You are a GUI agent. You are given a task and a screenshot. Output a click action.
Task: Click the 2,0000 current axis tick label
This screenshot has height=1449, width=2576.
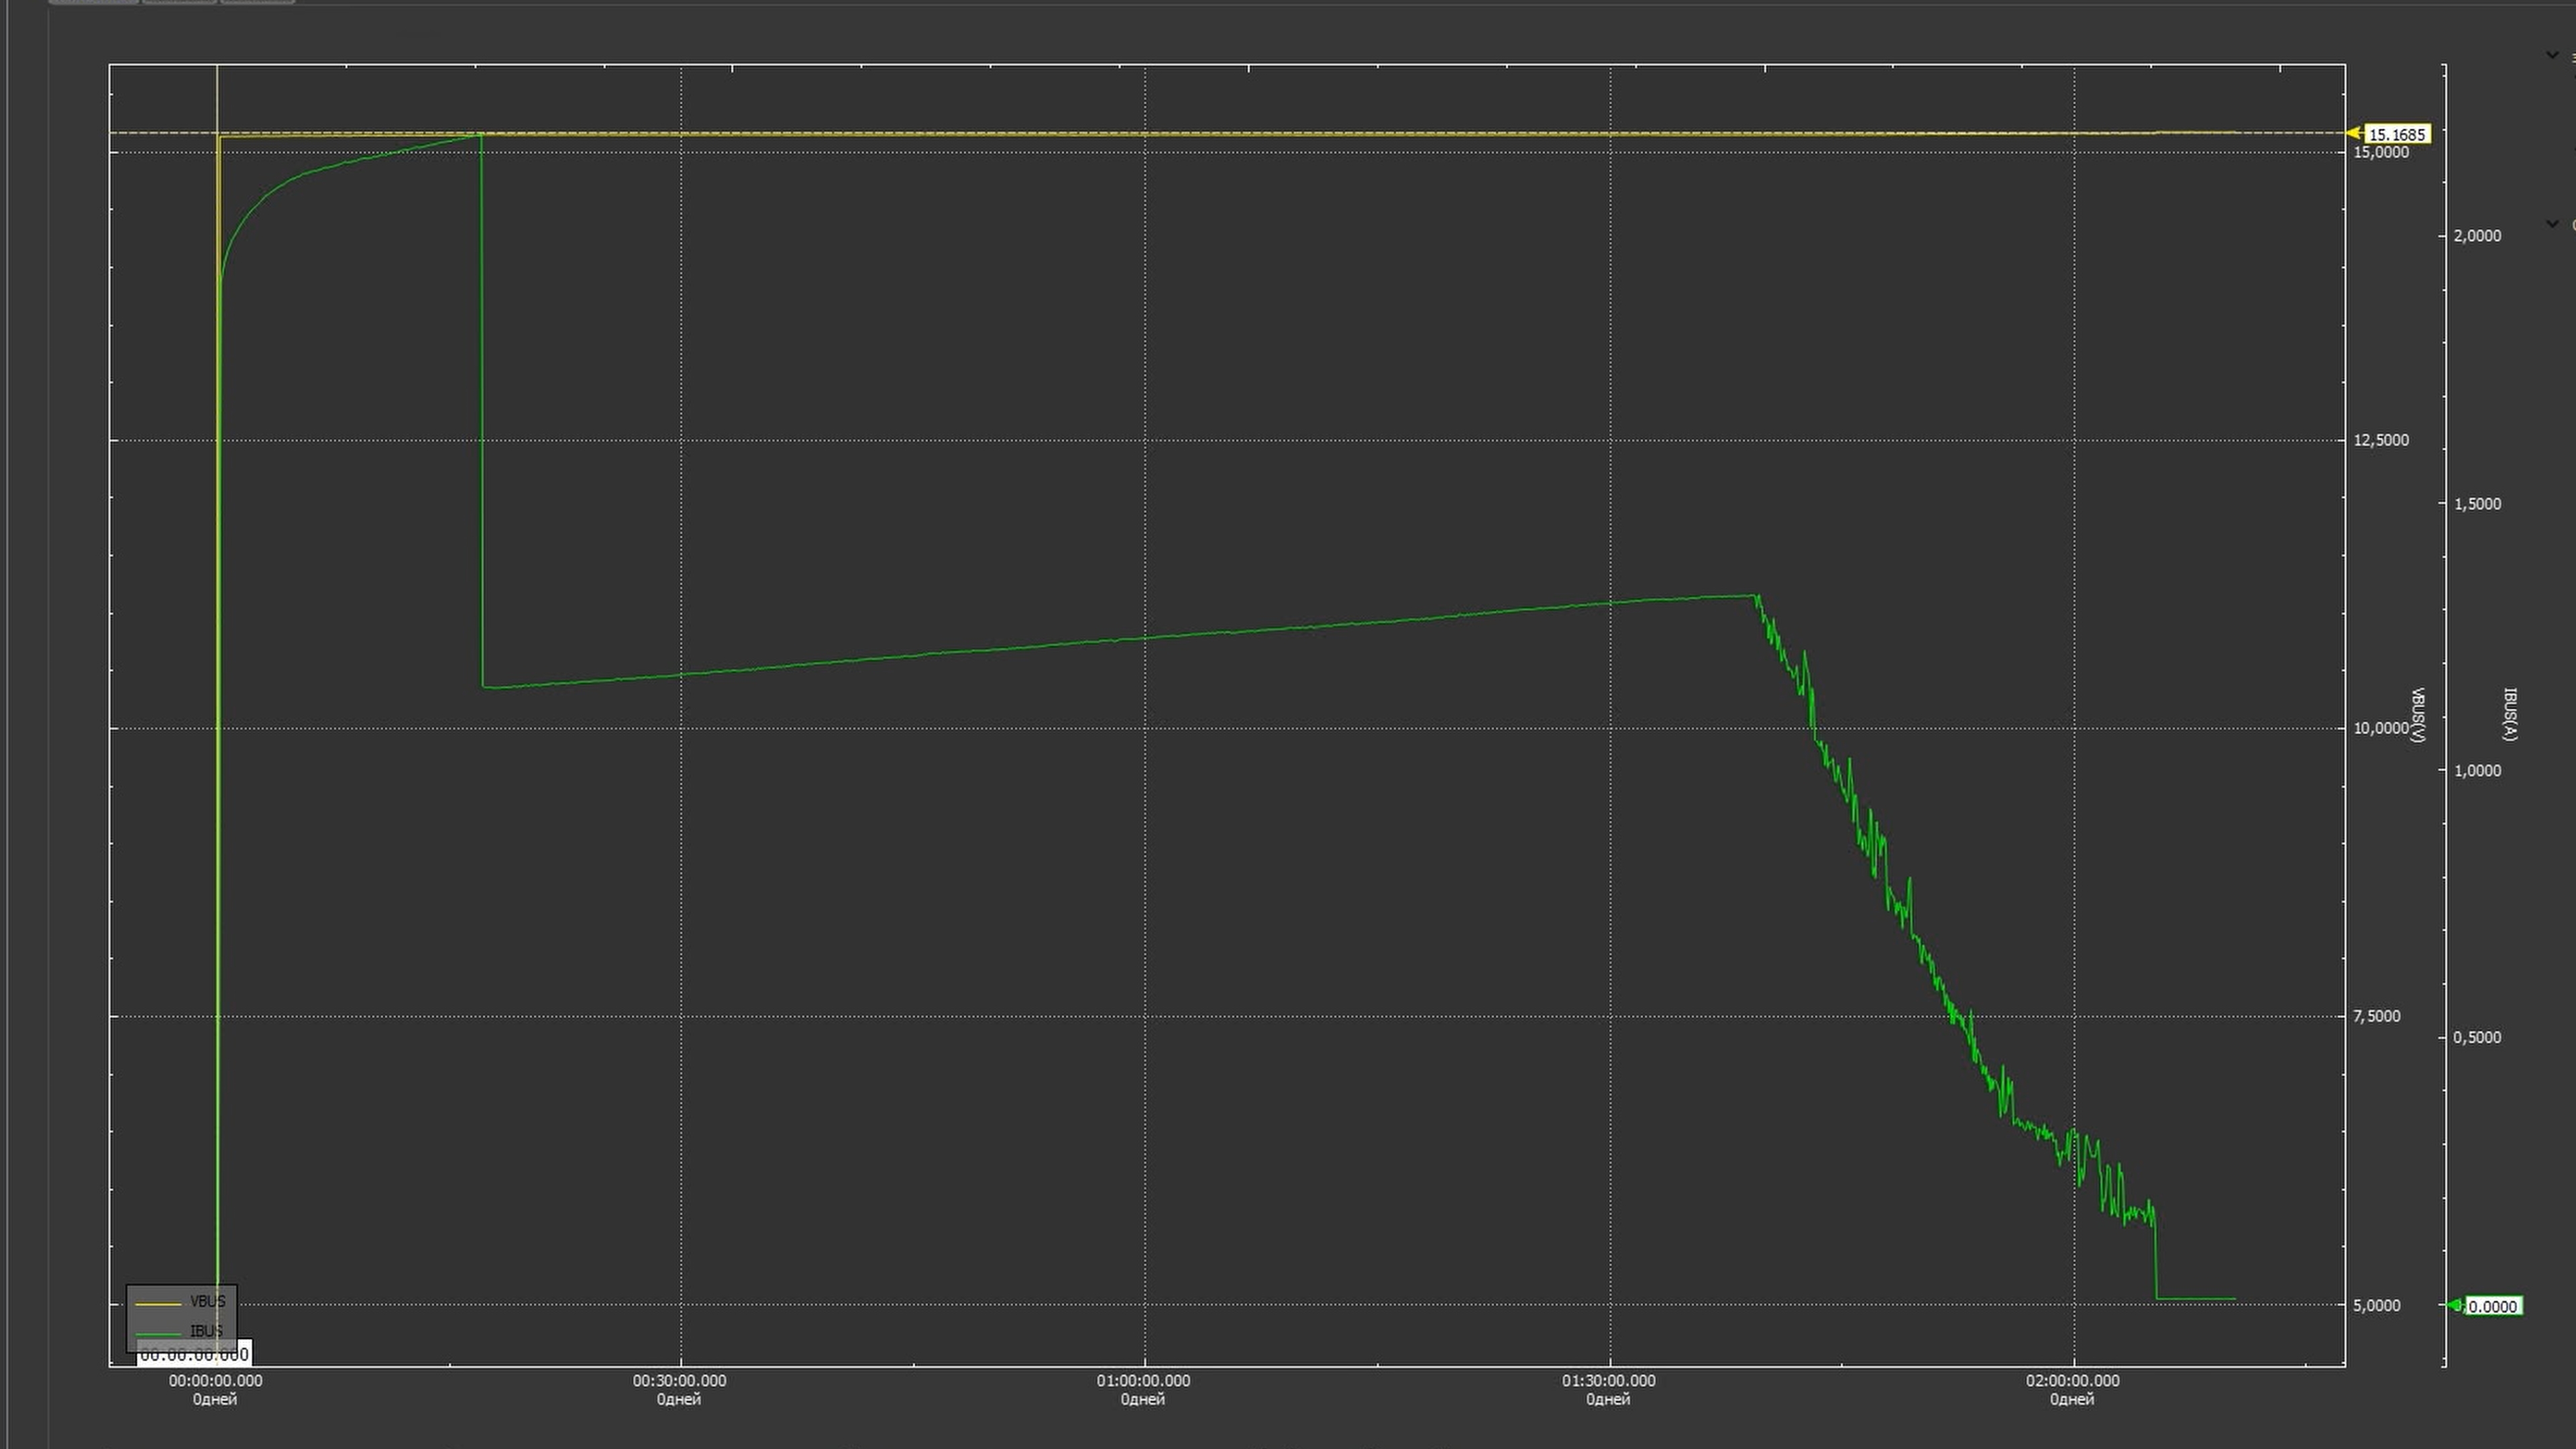(2477, 236)
